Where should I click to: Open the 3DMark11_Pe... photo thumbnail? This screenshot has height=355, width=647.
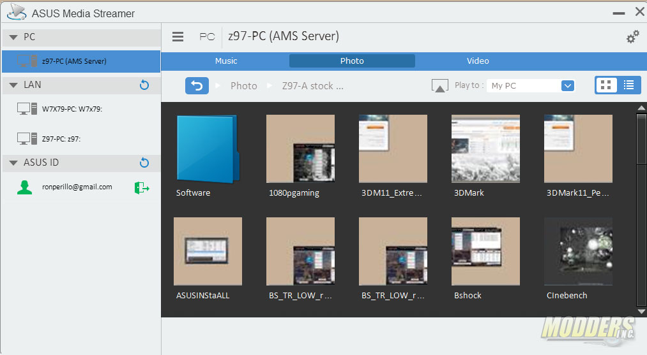[x=578, y=149]
